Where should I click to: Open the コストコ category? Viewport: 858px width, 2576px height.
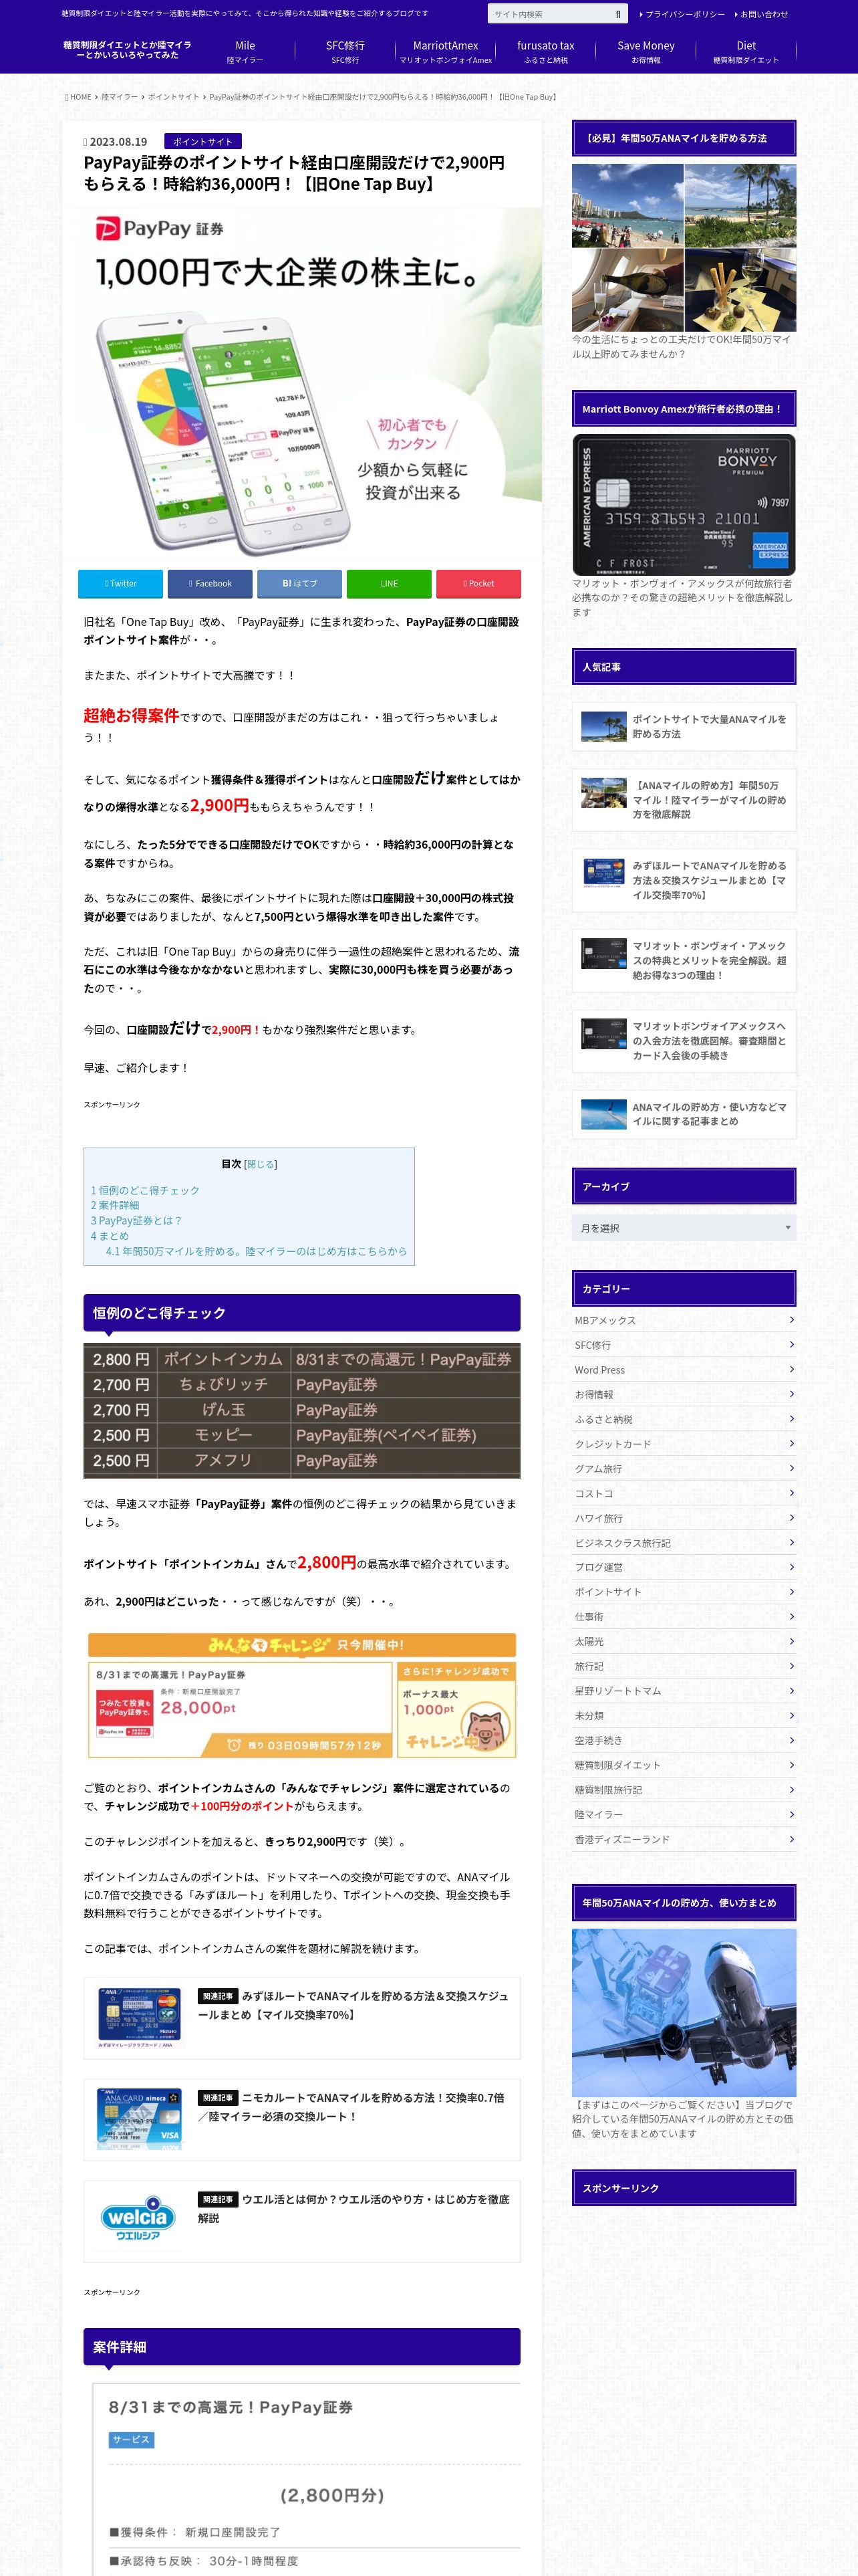point(683,1493)
